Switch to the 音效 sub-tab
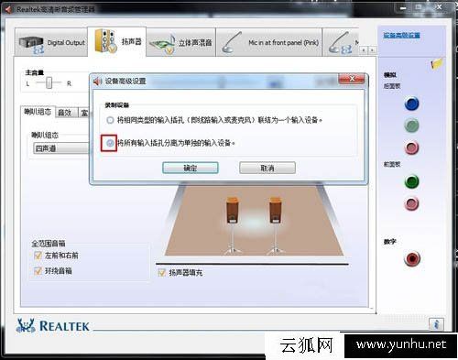Image resolution: width=458 pixels, height=360 pixels. pyautogui.click(x=66, y=113)
